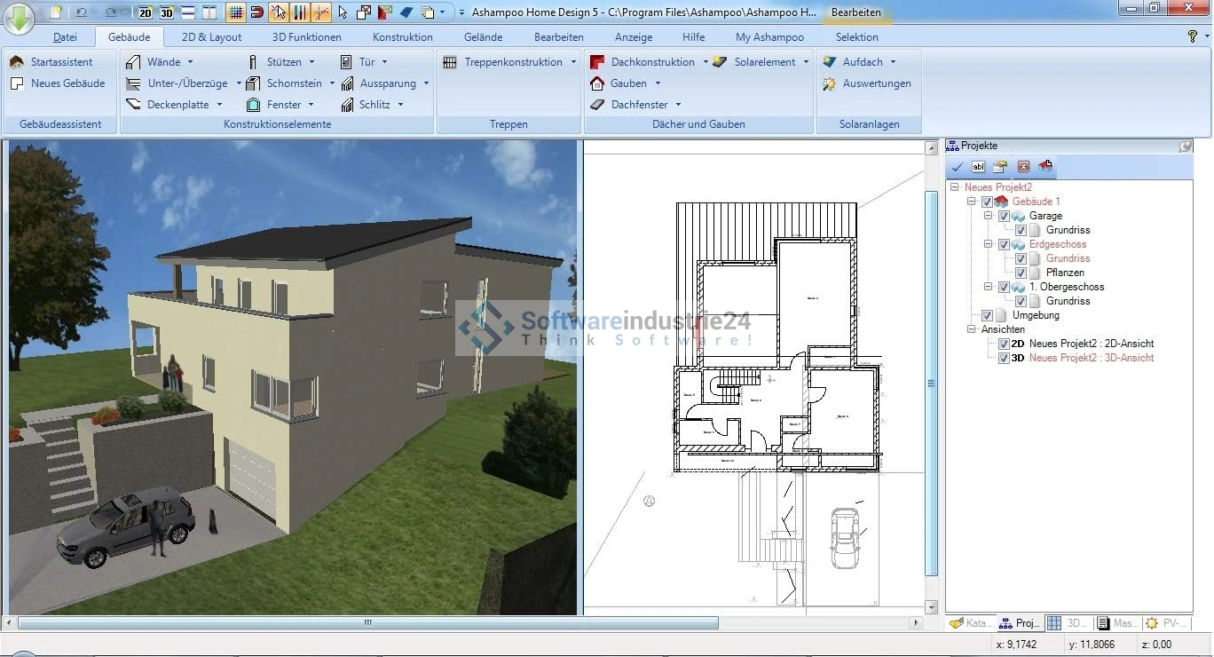1214x657 pixels.
Task: Collapse the Ansichten tree node
Action: pyautogui.click(x=972, y=330)
